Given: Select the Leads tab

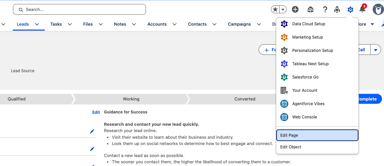Looking at the screenshot, I should (x=23, y=24).
